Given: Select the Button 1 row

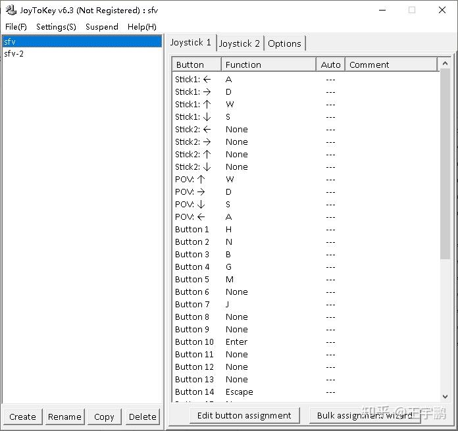Looking at the screenshot, I should click(x=306, y=230).
